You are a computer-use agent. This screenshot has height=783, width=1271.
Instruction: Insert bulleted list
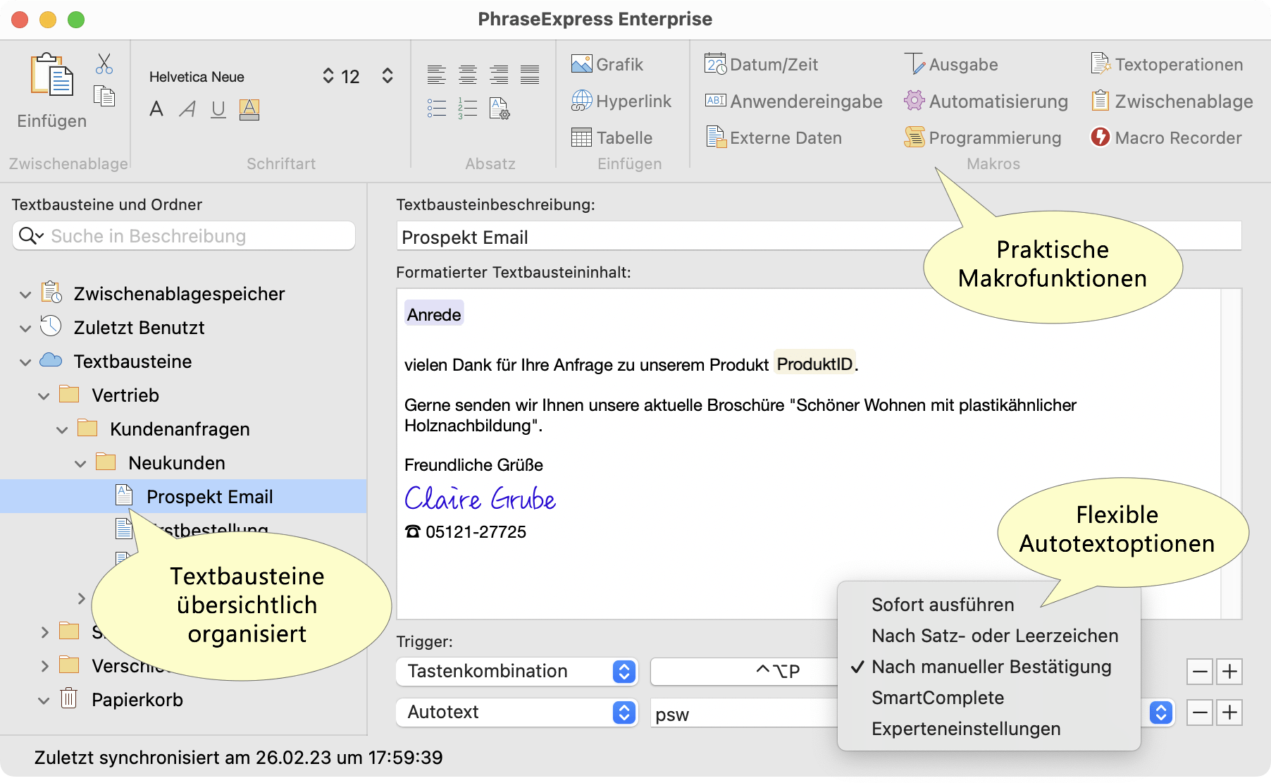[x=436, y=109]
